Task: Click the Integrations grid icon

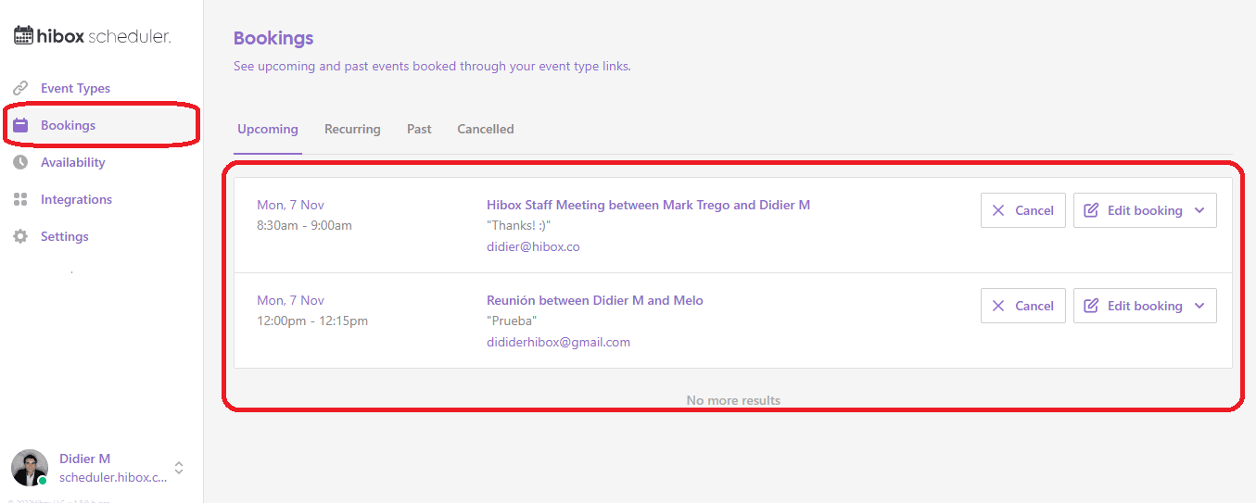Action: pyautogui.click(x=20, y=199)
